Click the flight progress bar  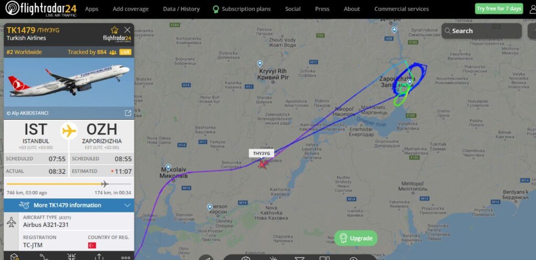(x=69, y=184)
